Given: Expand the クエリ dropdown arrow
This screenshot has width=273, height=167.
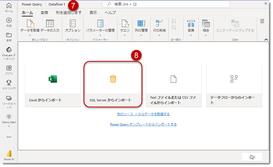Looking at the screenshot, I should [125, 35].
